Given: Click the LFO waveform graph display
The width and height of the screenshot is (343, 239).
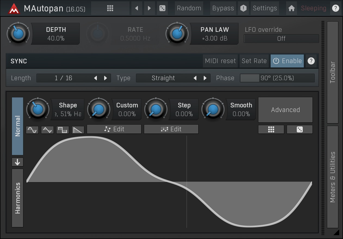Looking at the screenshot, I should [169, 182].
